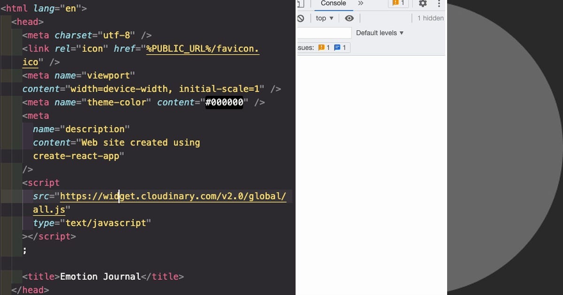Click the clear console icon
Viewport: 563px width, 295px height.
[302, 18]
